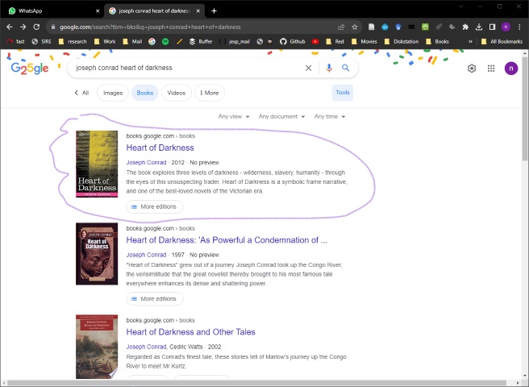Start voice search with the microphone icon

(x=329, y=69)
